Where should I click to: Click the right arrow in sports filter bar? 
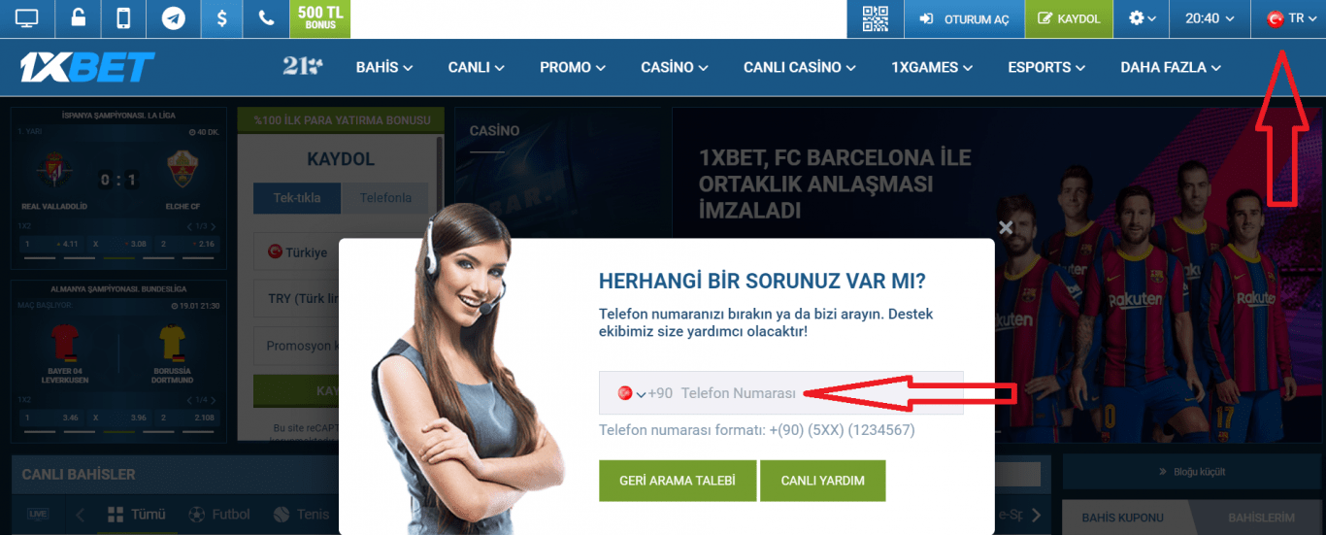[x=1037, y=514]
